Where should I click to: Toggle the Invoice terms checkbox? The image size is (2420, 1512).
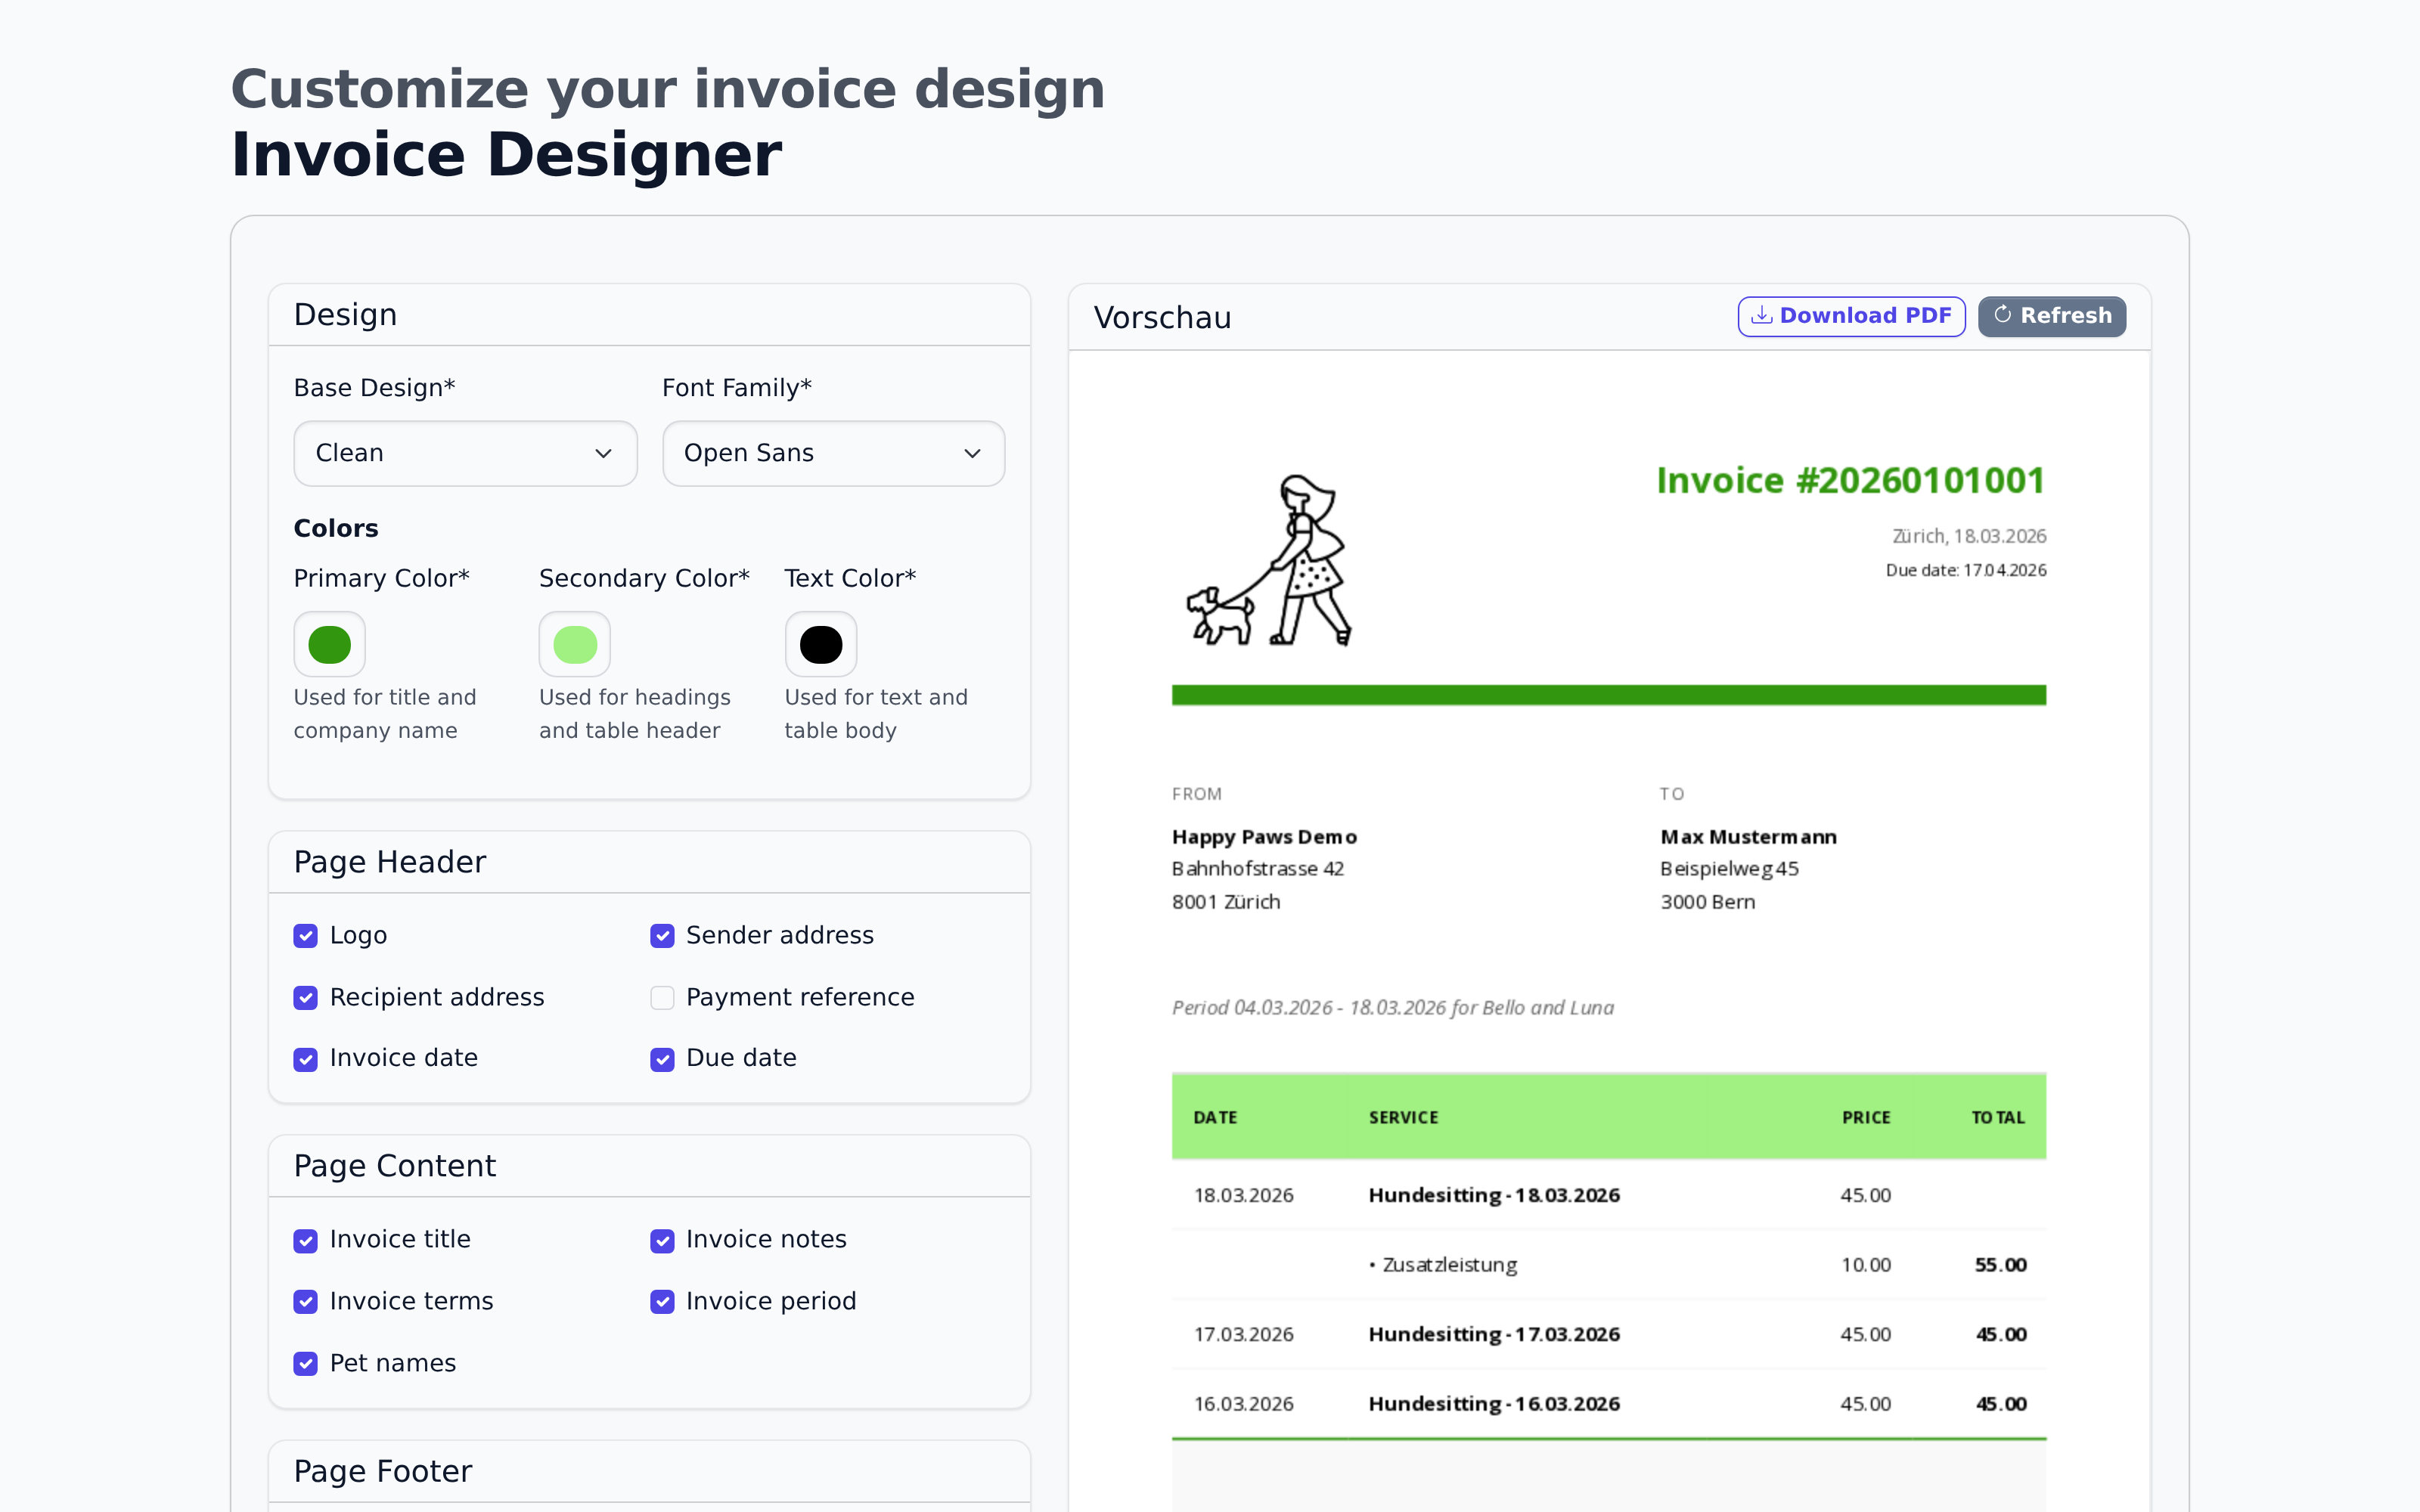(305, 1302)
